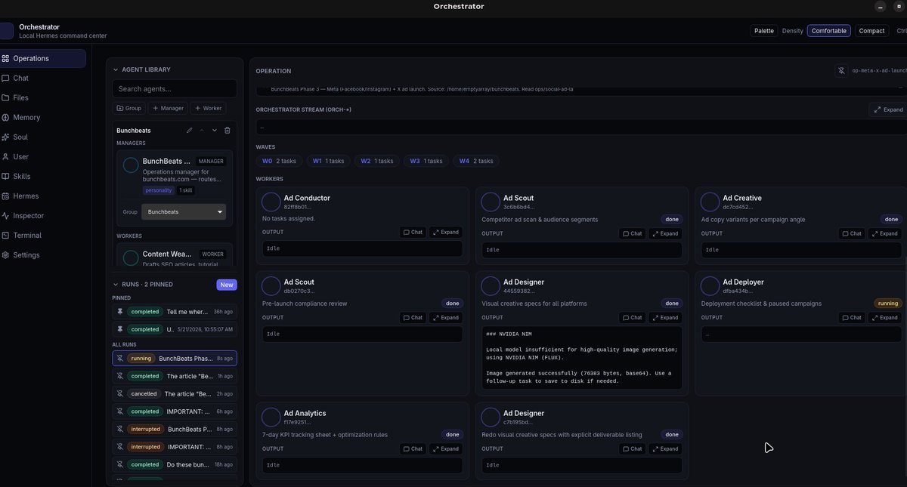Open Chat for the competitor-scan Ad Scout
The height and width of the screenshot is (487, 907).
(x=632, y=233)
